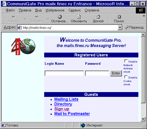Click the vertical scrollbar up arrow
147x129 pixels.
click(143, 35)
